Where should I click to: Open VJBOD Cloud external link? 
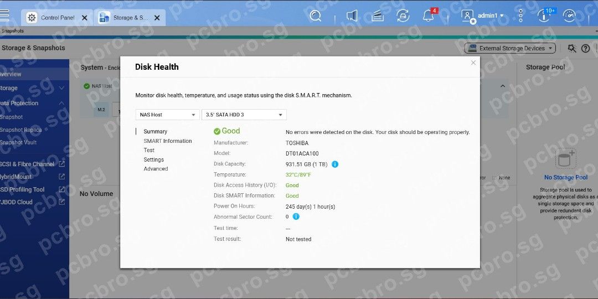[61, 202]
